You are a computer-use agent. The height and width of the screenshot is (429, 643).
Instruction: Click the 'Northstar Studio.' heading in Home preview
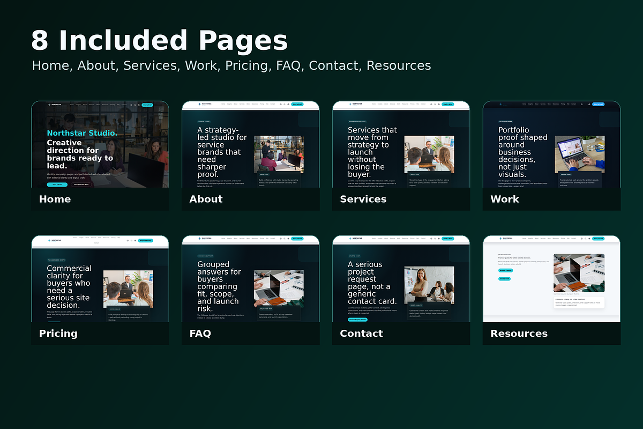click(82, 133)
